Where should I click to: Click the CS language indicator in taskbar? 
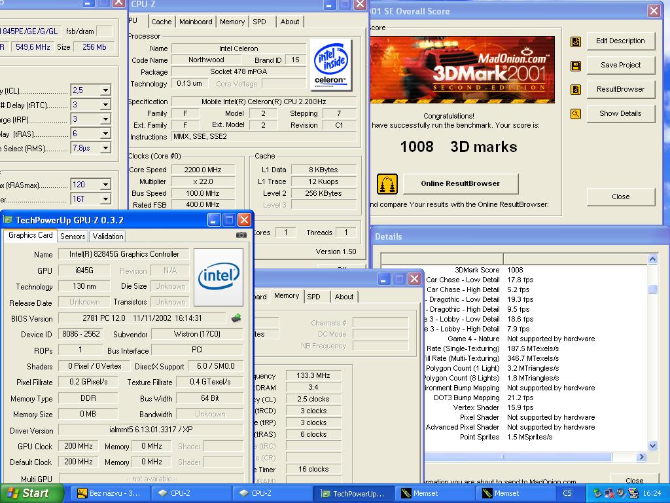[x=567, y=493]
